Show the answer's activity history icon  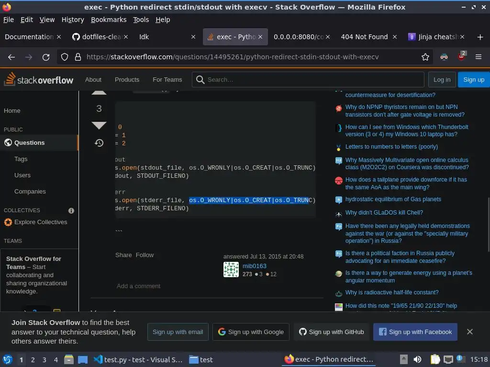[x=99, y=143]
